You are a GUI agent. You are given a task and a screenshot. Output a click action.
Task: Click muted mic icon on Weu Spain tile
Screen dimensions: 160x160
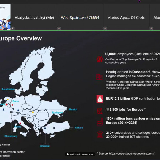59,28
